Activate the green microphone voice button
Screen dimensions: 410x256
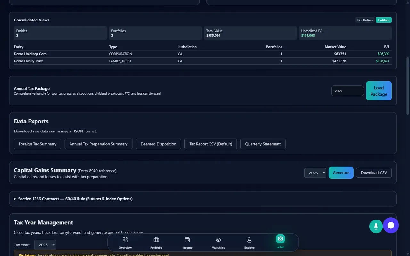(376, 226)
